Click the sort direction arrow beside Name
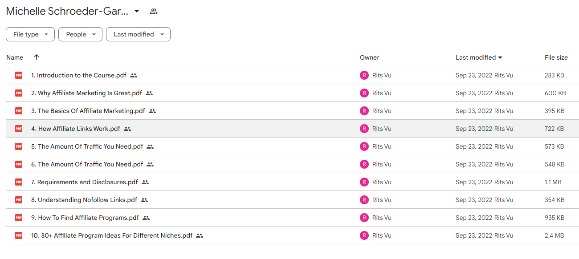579x259 pixels. [x=37, y=57]
